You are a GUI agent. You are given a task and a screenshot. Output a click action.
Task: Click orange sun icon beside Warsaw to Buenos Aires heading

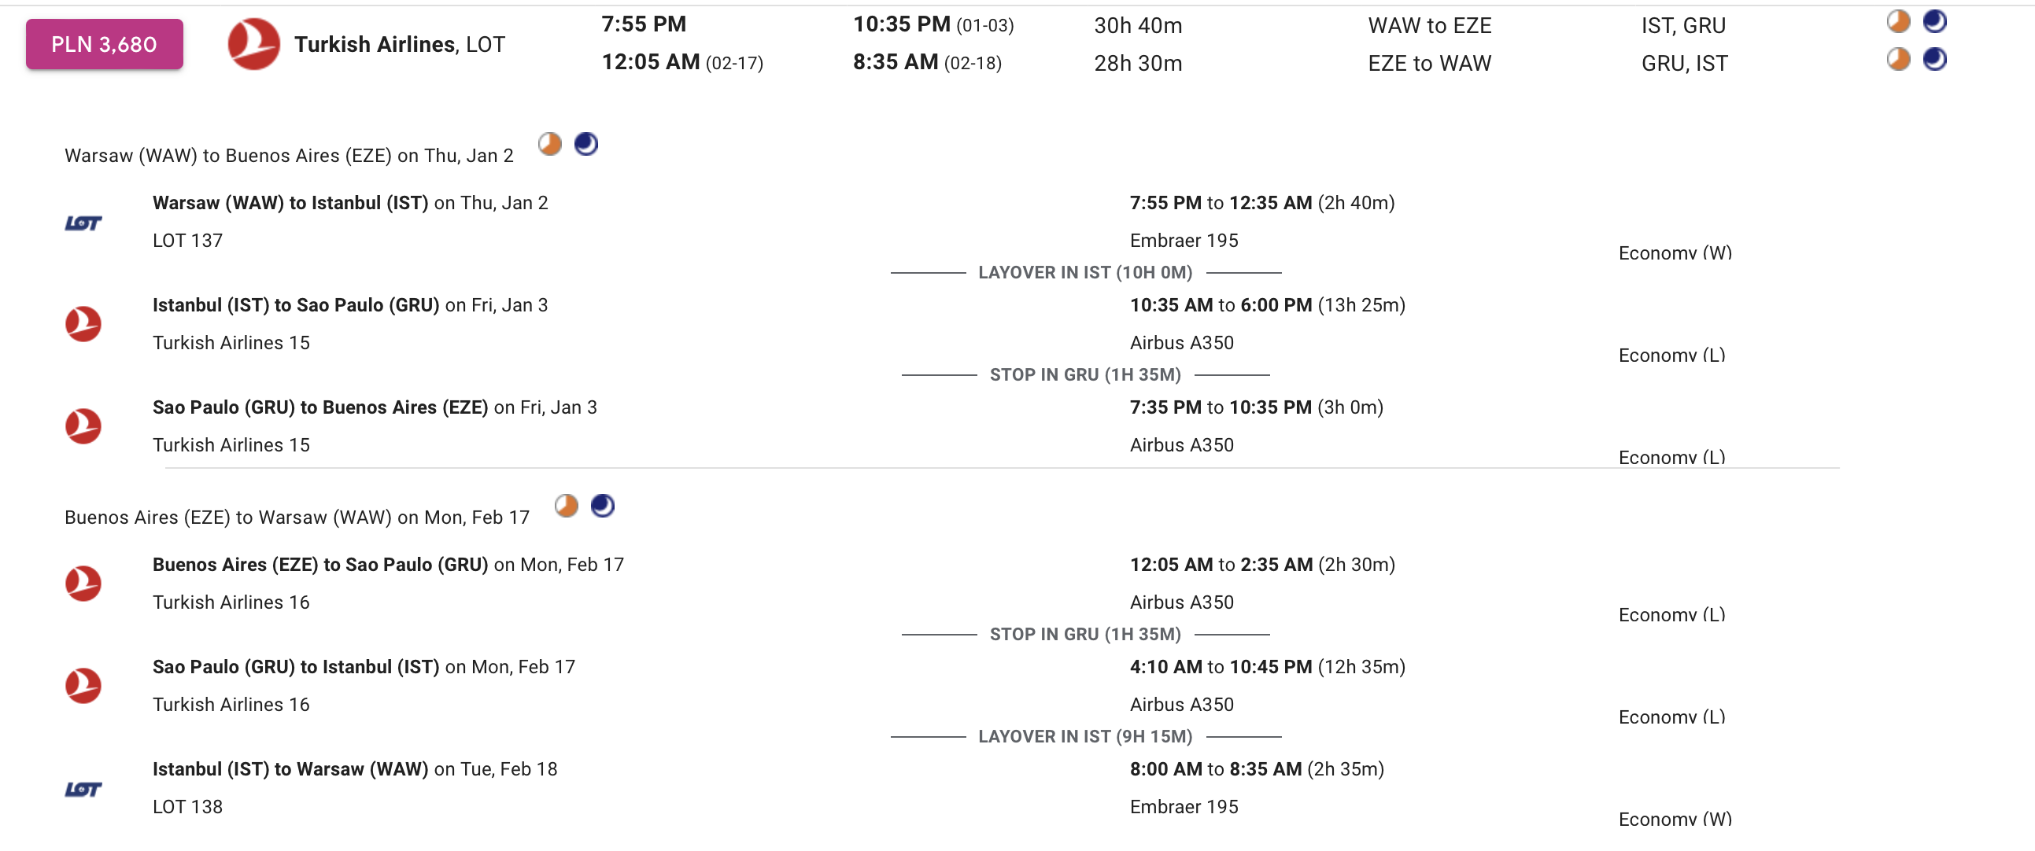(x=550, y=144)
